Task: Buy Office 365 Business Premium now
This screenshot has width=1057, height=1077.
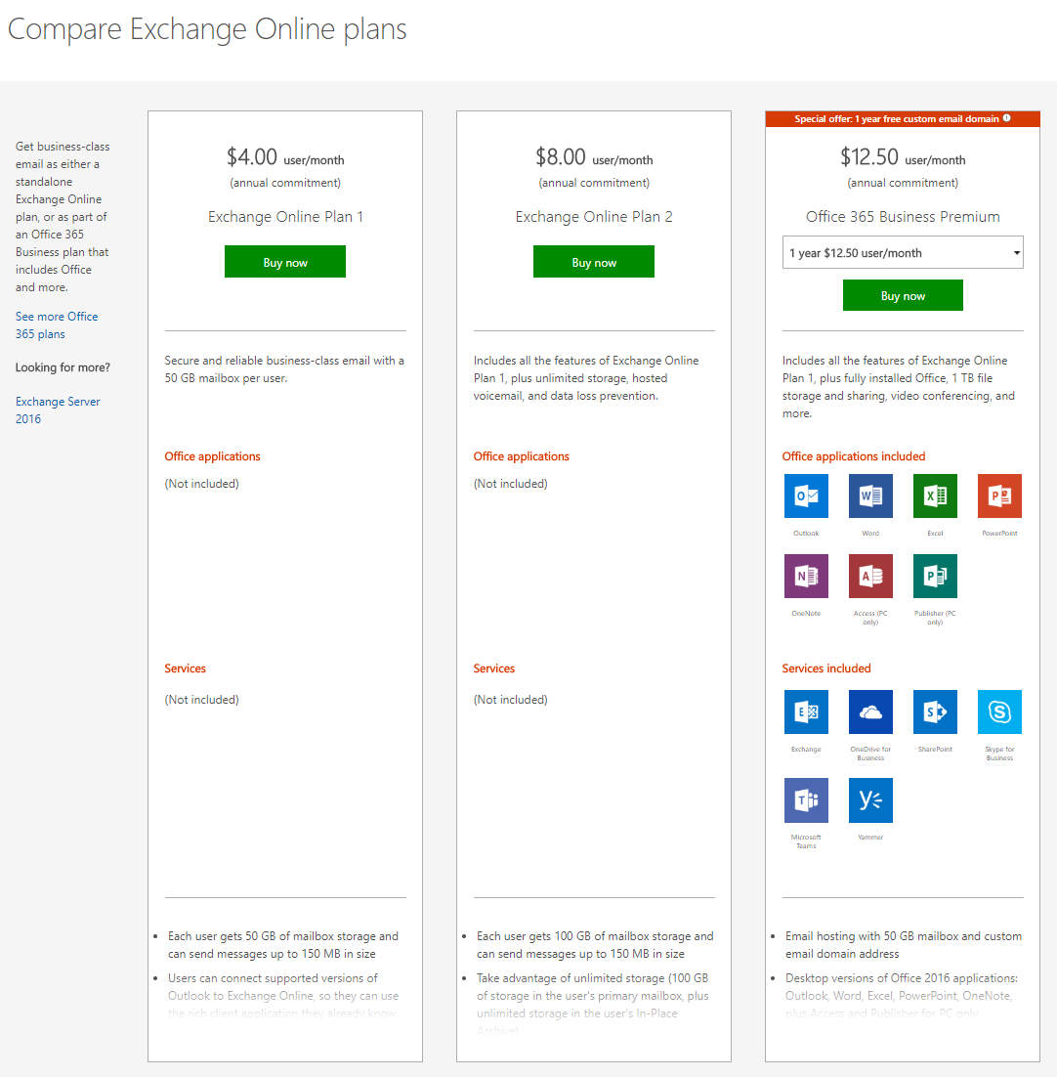Action: coord(903,295)
